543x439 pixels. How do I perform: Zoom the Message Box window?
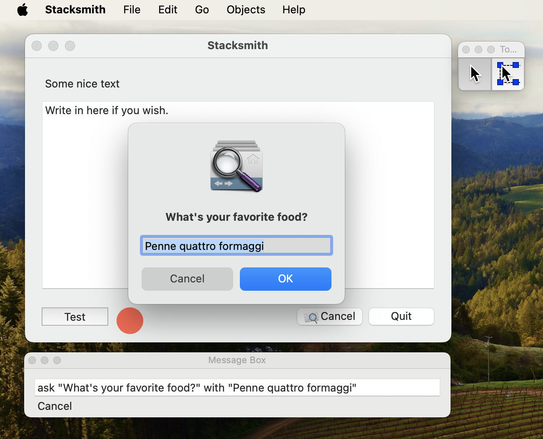click(x=57, y=360)
